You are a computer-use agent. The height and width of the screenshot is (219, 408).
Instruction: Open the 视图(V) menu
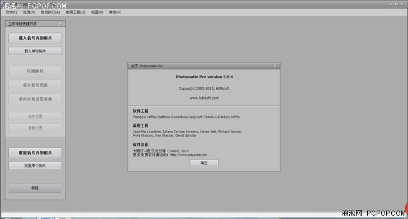(97, 12)
